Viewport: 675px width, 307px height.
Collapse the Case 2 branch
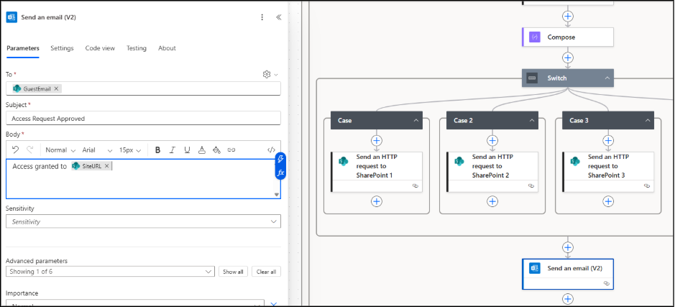(x=532, y=121)
